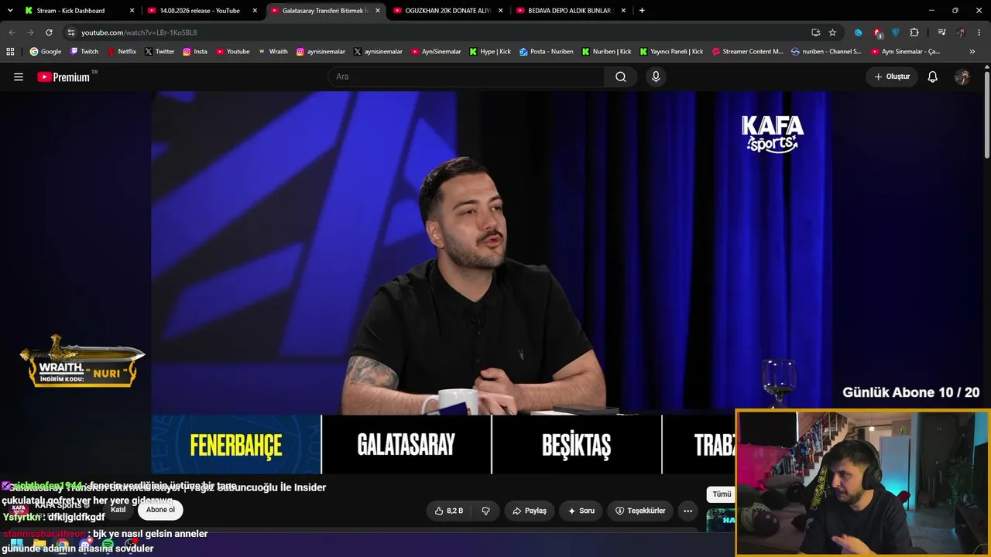Open the Spotify icon in the taskbar
Image resolution: width=991 pixels, height=557 pixels.
(108, 545)
